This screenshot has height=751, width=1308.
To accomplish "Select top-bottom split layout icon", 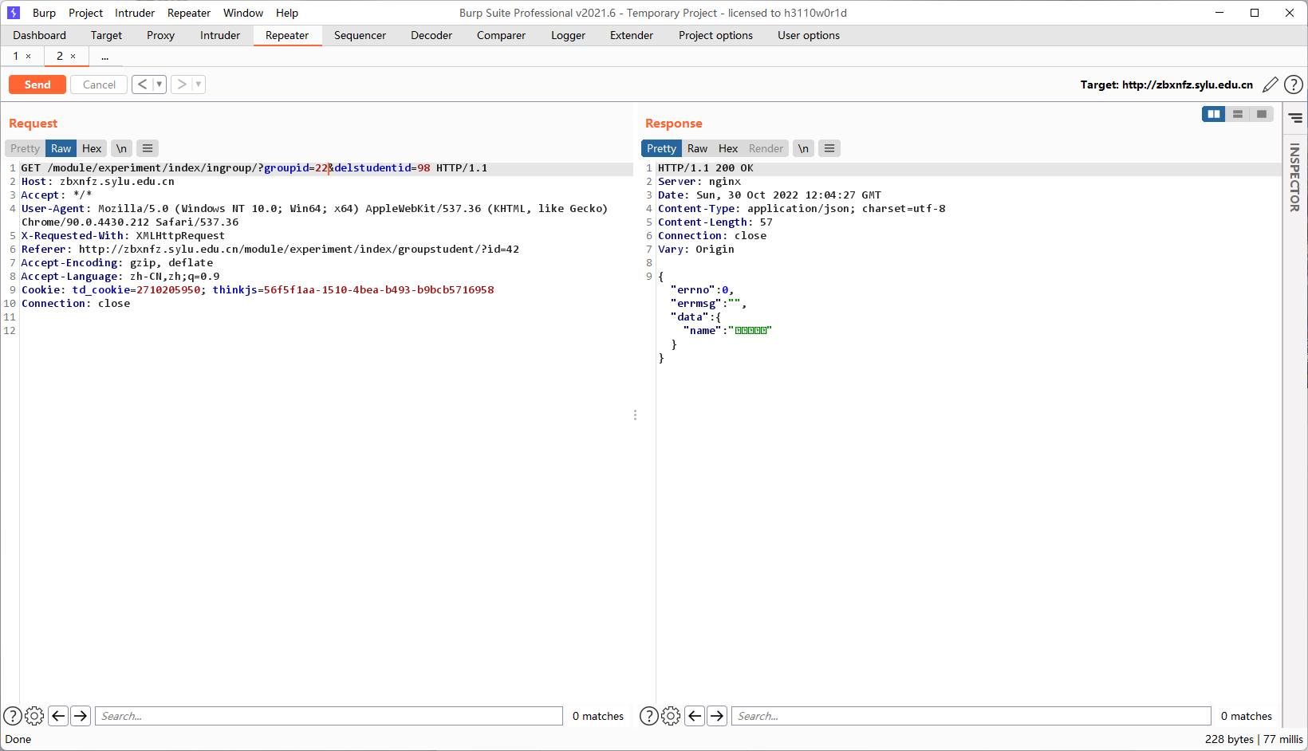I will [1238, 114].
